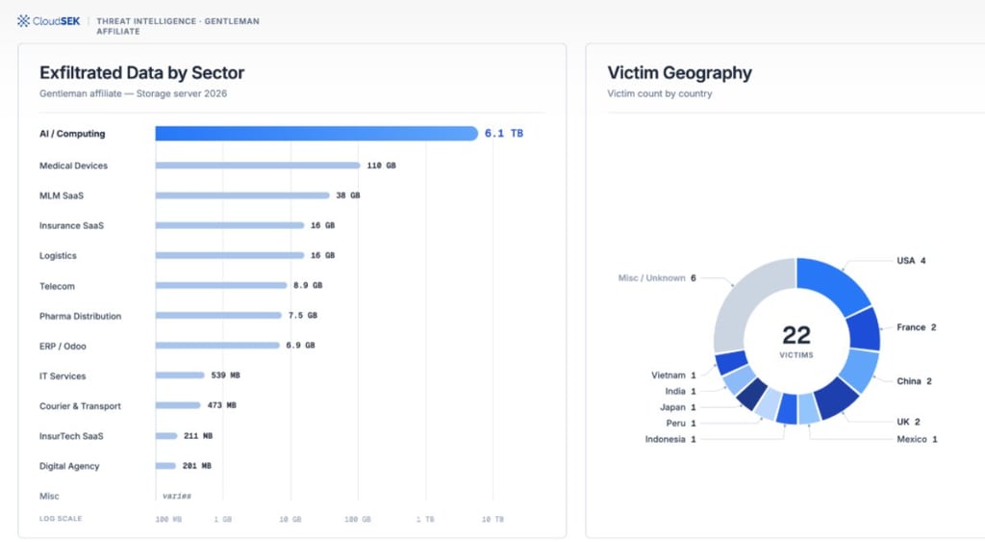This screenshot has height=542, width=985.
Task: Click the '22 VICTIMS' donut center
Action: [x=796, y=342]
